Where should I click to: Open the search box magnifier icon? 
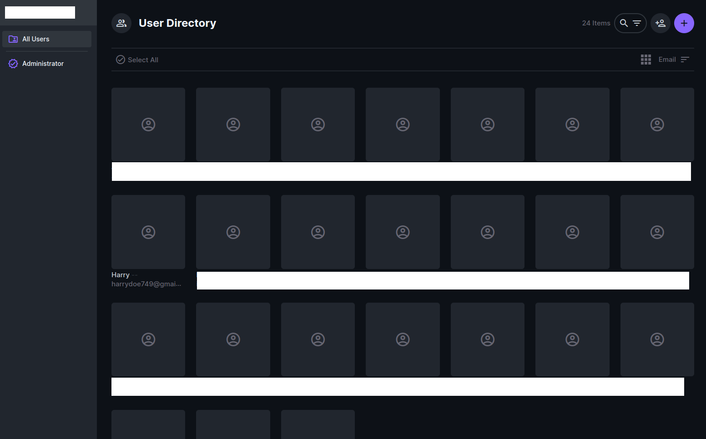(x=624, y=23)
